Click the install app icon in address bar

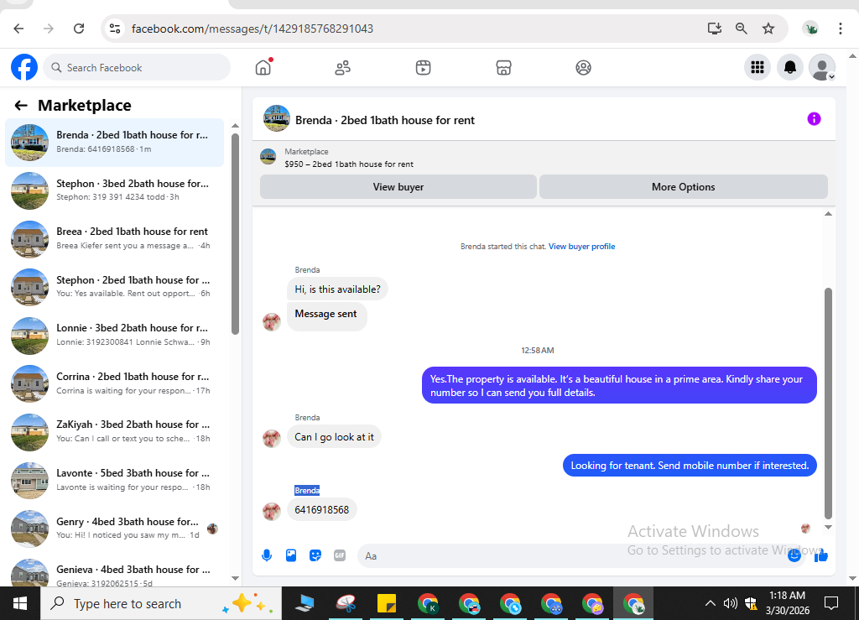[715, 29]
